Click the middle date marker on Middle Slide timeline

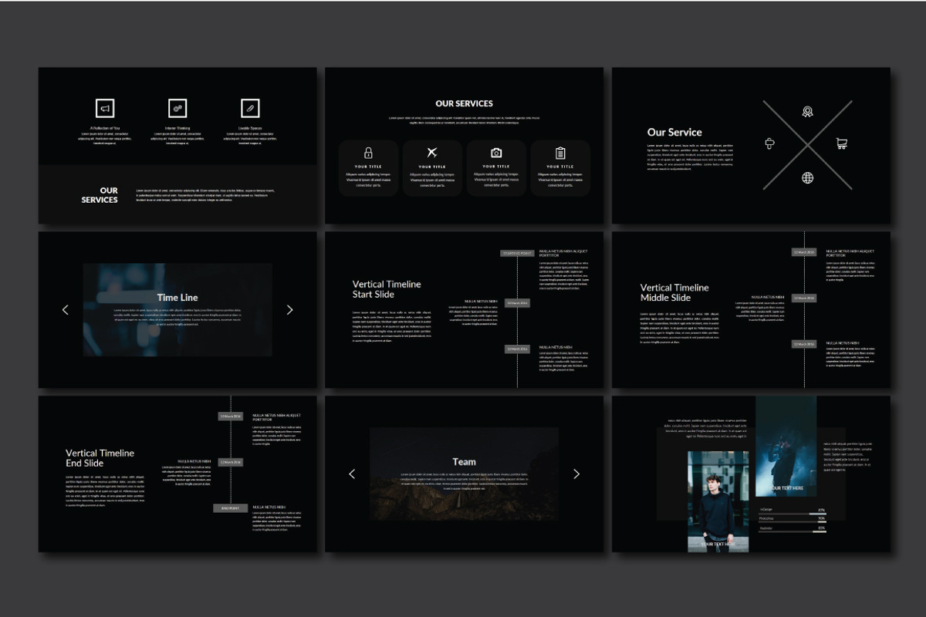[804, 298]
